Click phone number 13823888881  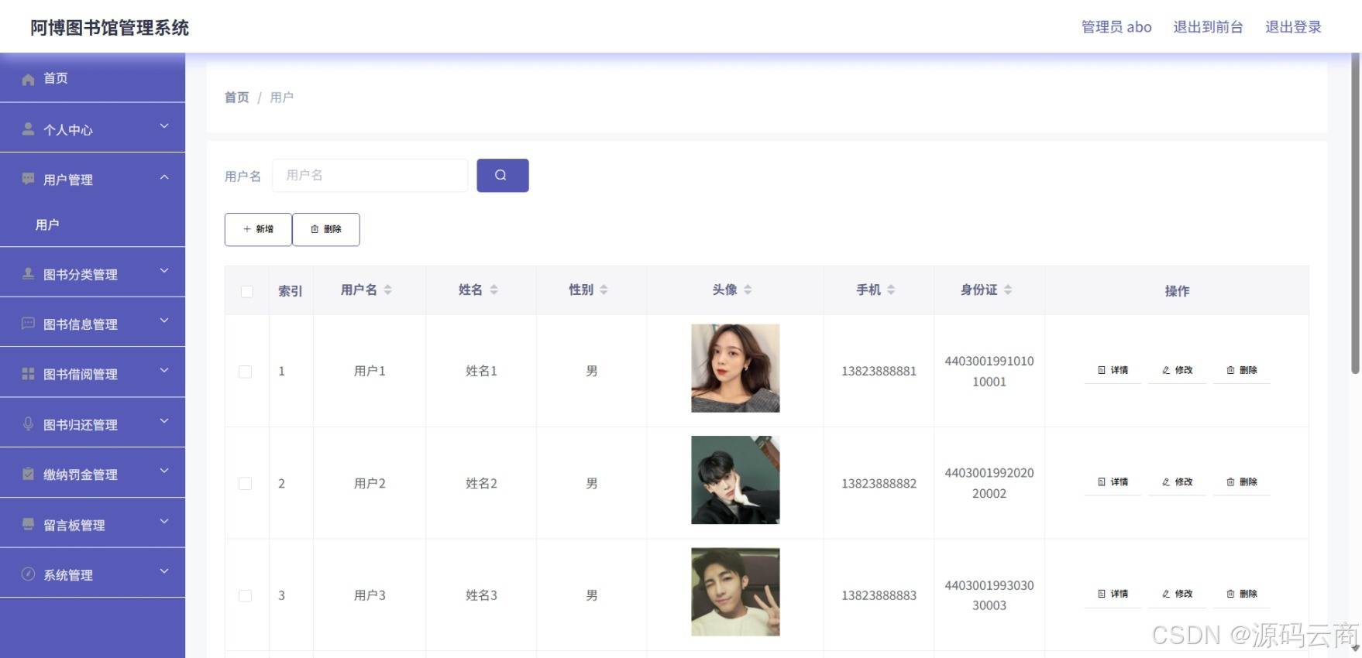(x=879, y=372)
